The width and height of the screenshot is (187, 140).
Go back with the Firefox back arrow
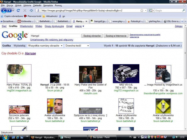tap(4, 11)
